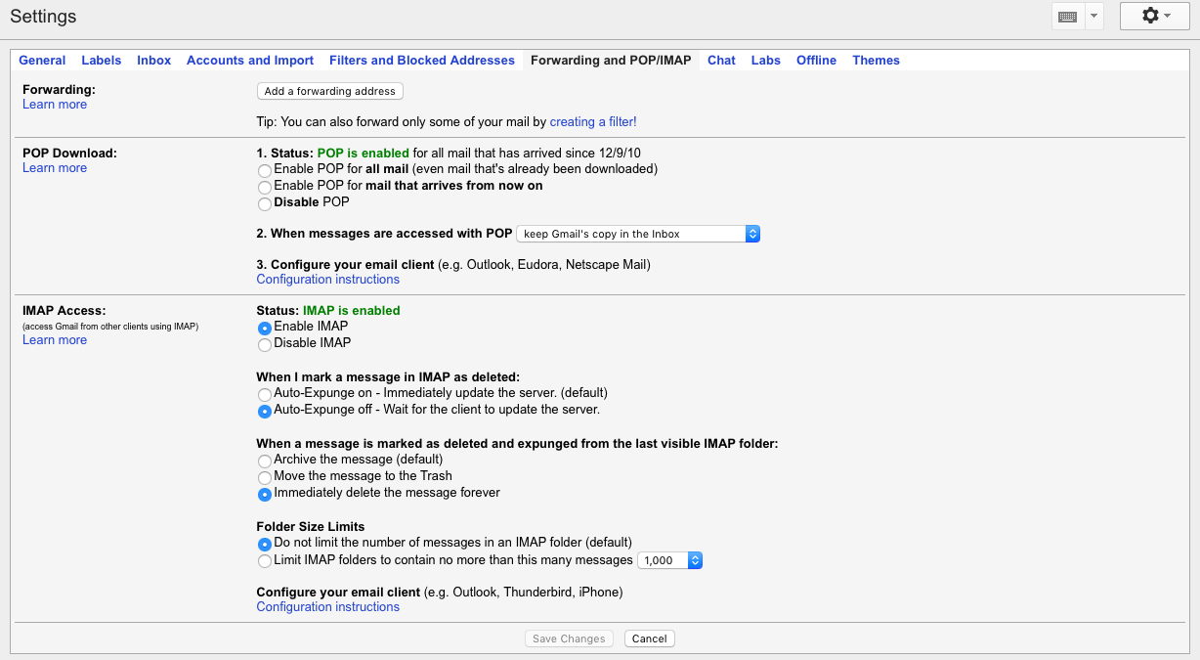Image resolution: width=1200 pixels, height=660 pixels.
Task: Click 'POP is enabled' status text
Action: click(364, 154)
